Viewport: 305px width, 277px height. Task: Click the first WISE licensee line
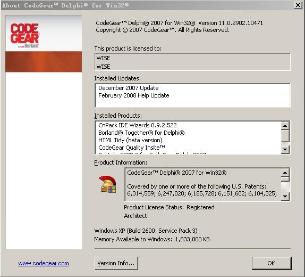point(103,58)
